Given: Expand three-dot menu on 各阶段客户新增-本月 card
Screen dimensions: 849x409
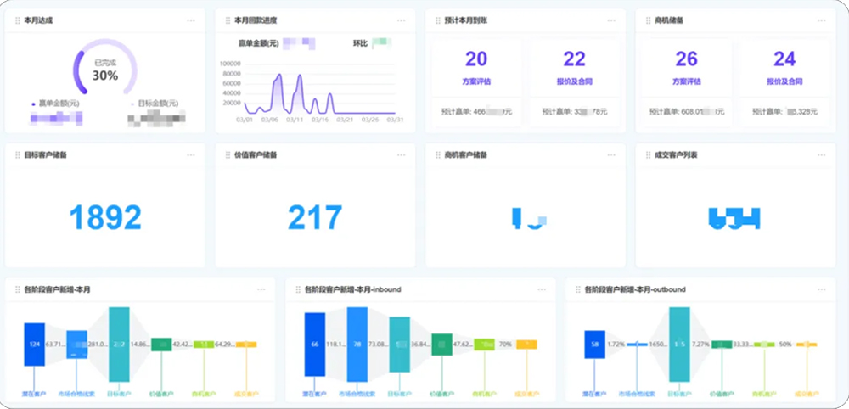Looking at the screenshot, I should click(261, 289).
